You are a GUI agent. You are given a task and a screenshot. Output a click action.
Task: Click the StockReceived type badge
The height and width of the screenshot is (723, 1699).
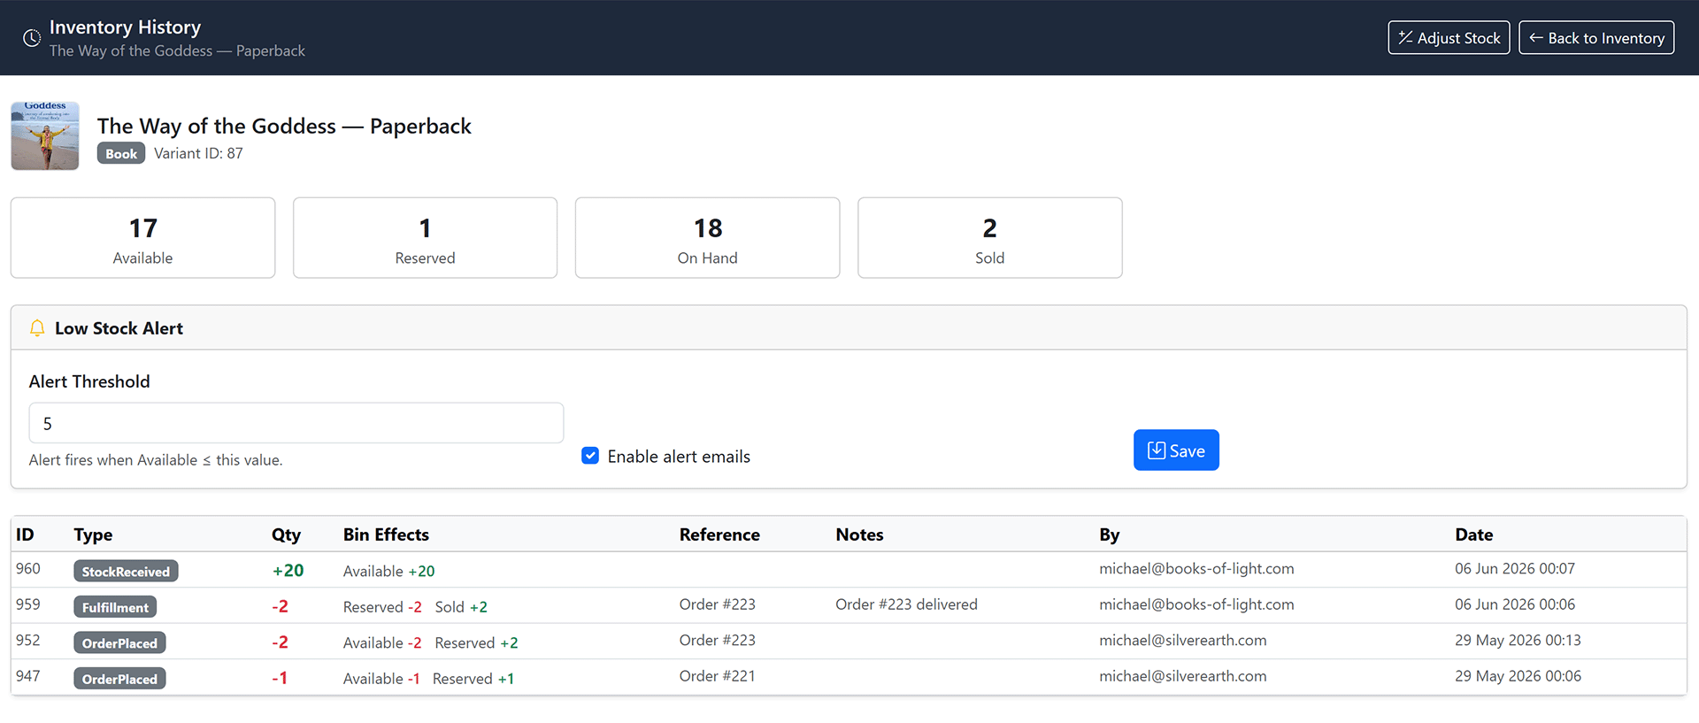(126, 572)
